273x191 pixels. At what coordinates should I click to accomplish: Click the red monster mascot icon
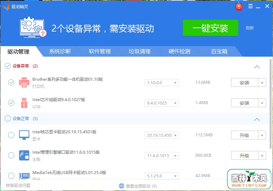coord(239,7)
